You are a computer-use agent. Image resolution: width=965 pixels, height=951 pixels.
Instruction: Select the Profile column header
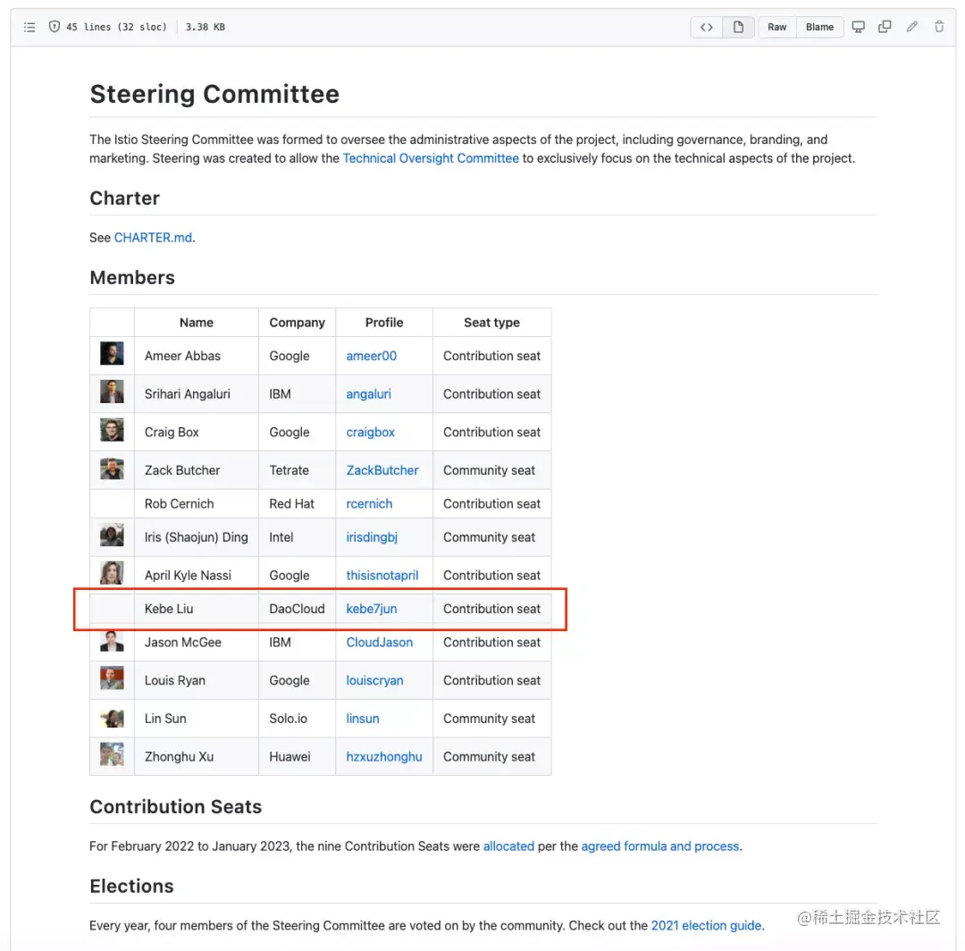(x=384, y=323)
